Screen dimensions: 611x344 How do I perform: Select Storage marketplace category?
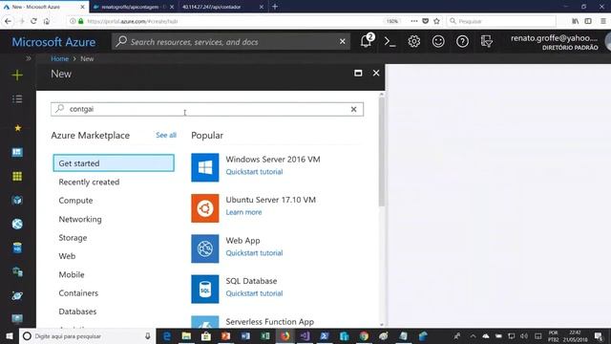(73, 238)
